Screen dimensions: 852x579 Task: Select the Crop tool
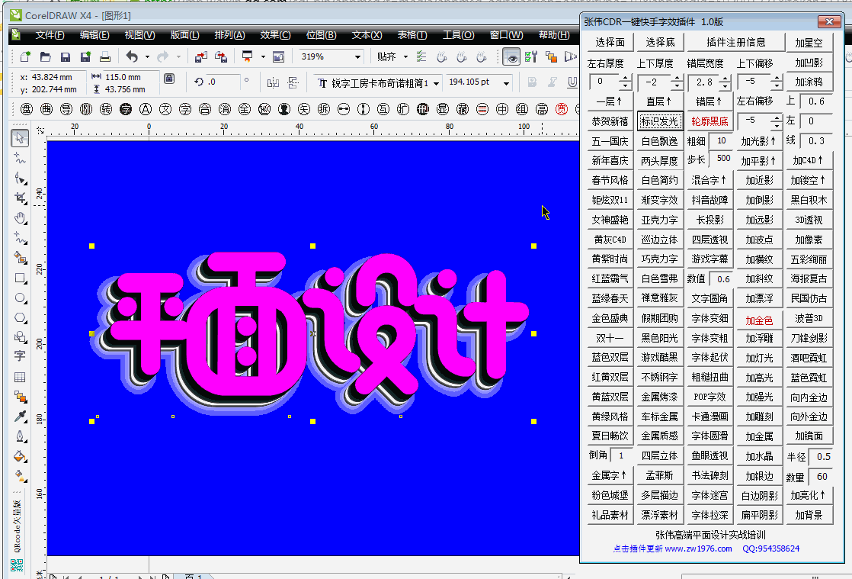point(20,198)
